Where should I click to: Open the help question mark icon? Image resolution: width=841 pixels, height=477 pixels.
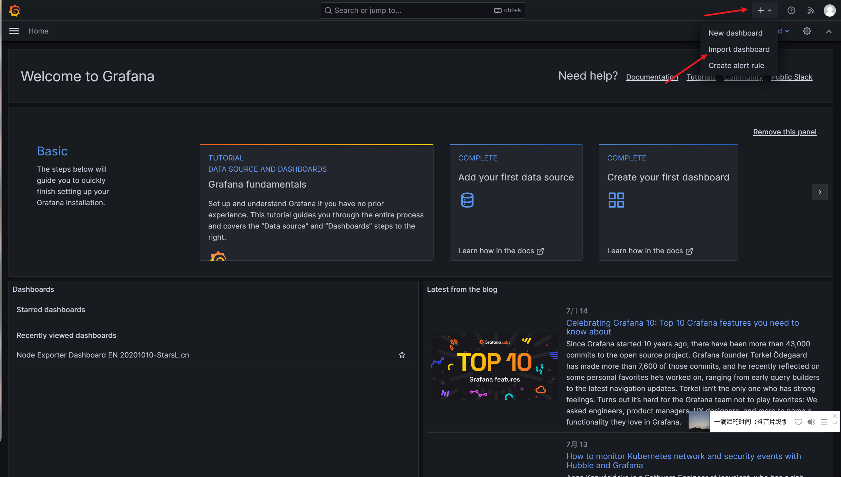point(791,10)
